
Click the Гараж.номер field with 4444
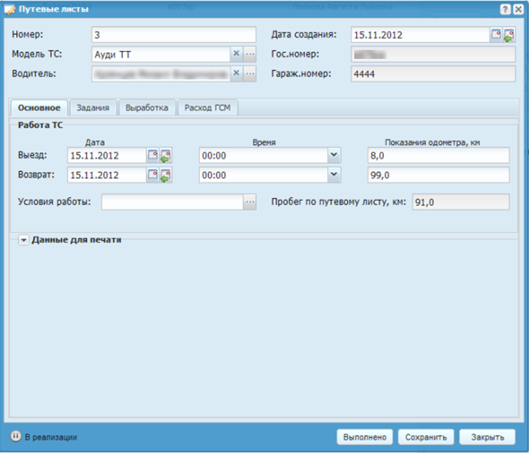pos(433,74)
